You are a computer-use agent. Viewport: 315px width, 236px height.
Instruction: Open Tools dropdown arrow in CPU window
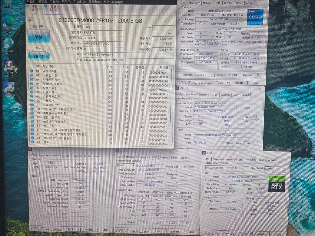pos(228,82)
